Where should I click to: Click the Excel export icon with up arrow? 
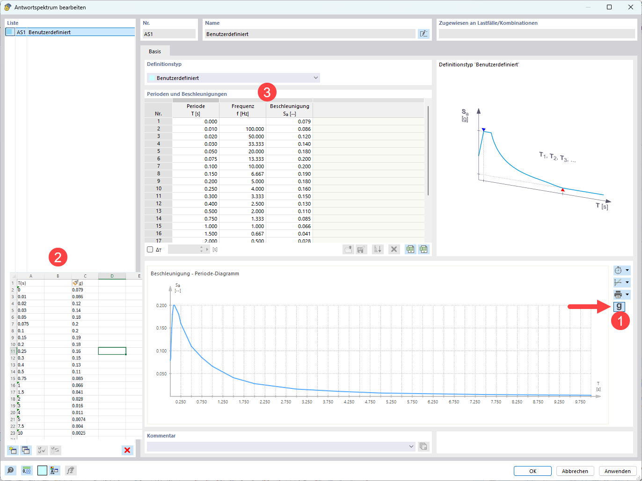click(423, 250)
